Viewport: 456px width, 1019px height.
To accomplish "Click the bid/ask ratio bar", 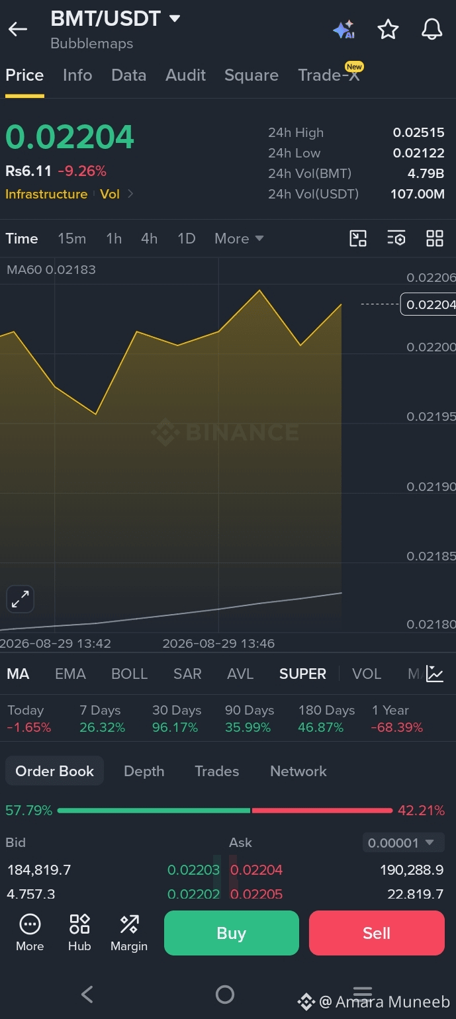I will click(225, 811).
